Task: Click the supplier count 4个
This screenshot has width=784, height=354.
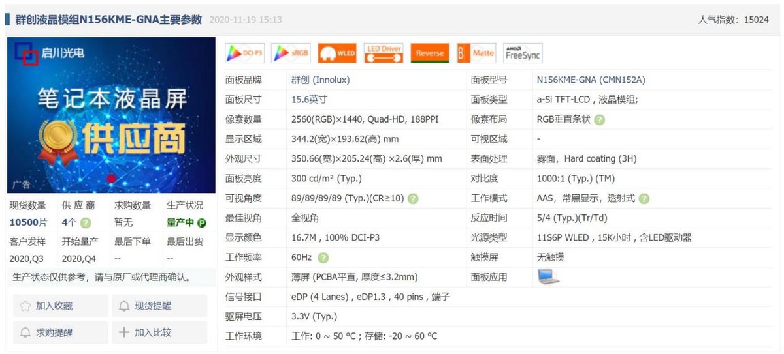Action: coord(69,223)
